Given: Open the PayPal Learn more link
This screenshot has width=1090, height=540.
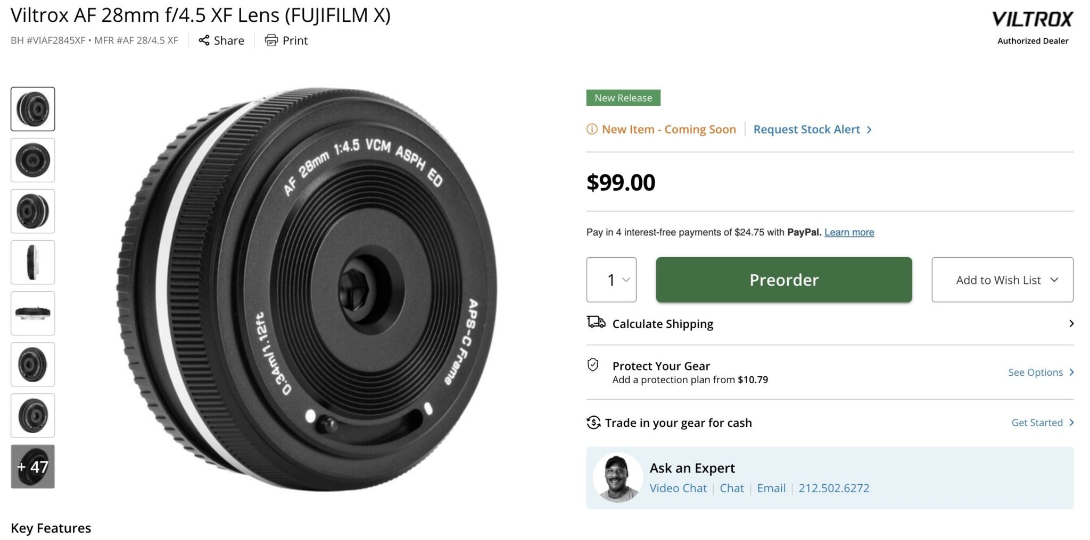Looking at the screenshot, I should tap(849, 232).
